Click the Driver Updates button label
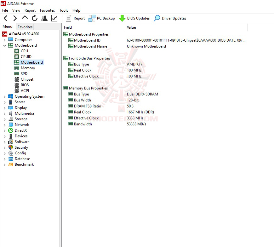 pos(174,18)
